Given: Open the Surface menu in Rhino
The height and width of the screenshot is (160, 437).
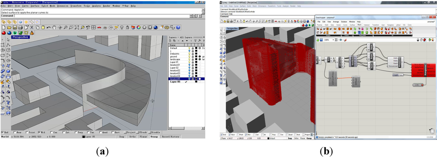Looking at the screenshot, I should point(35,6).
